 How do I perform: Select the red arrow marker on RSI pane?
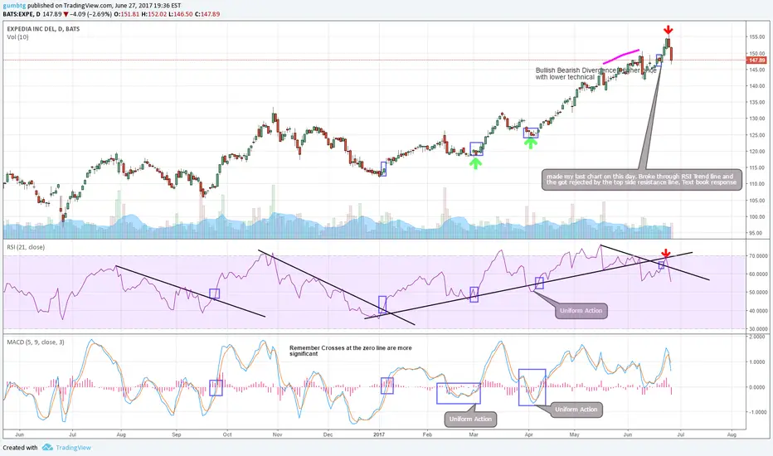665,253
